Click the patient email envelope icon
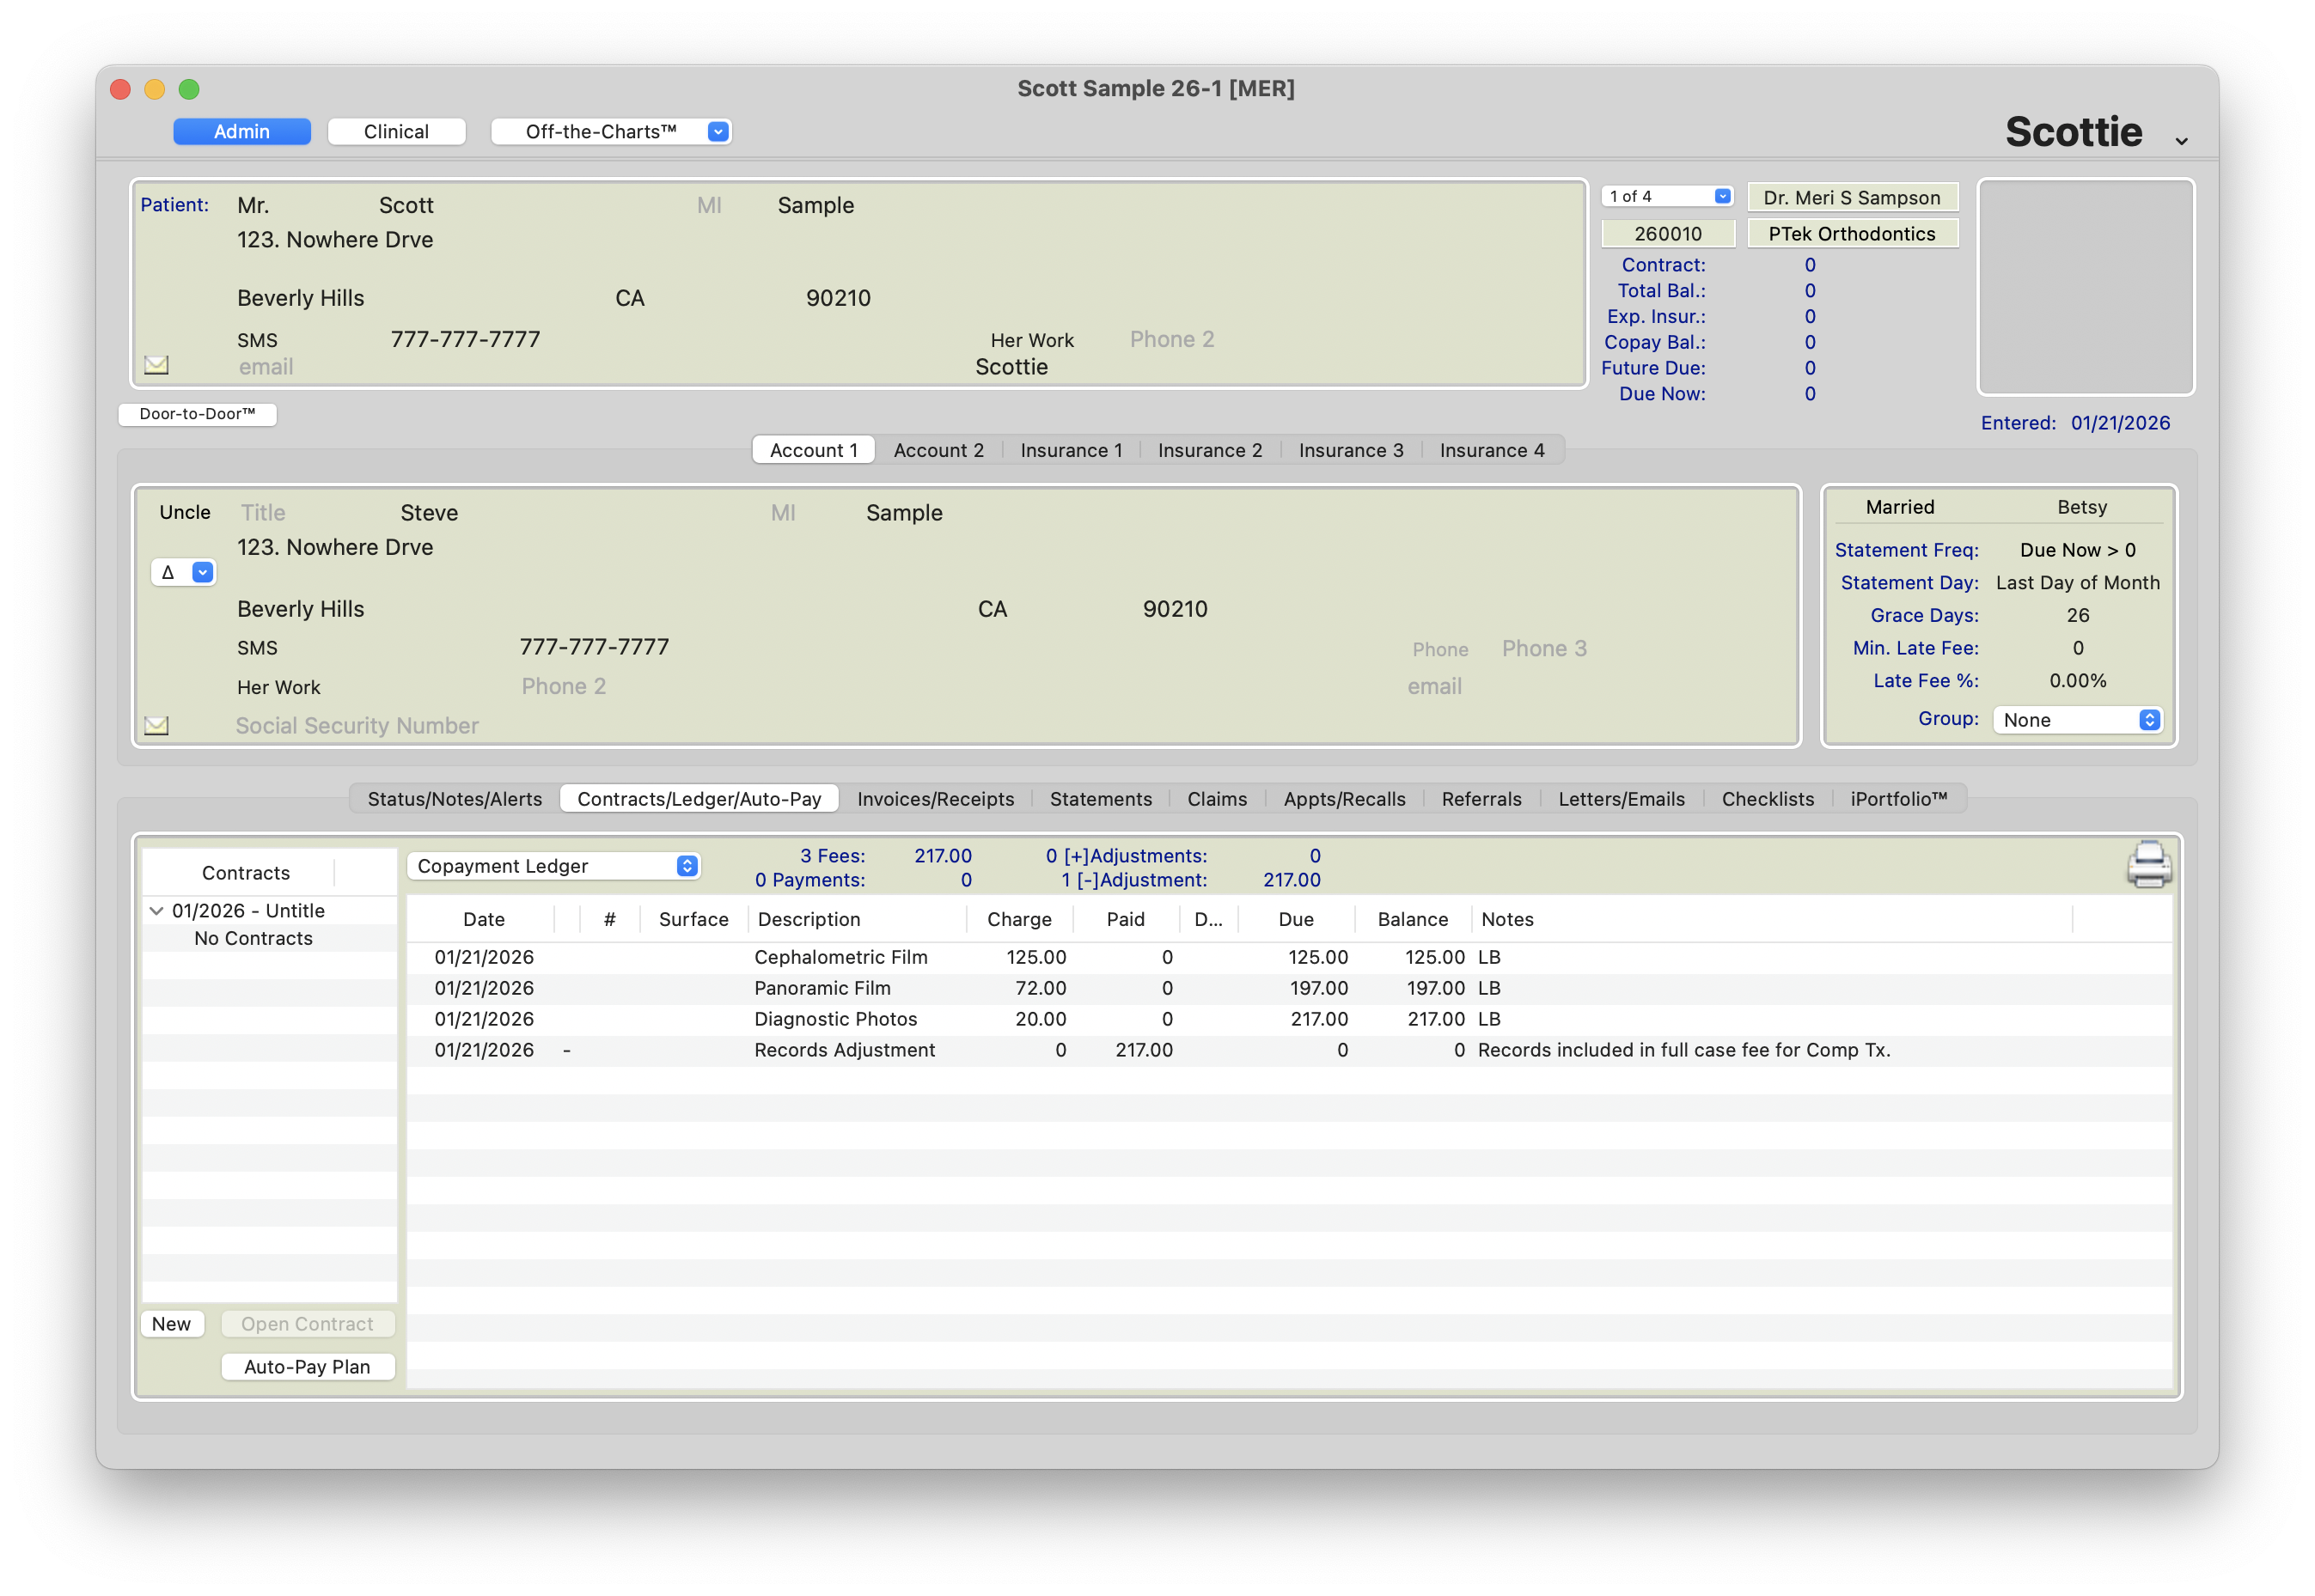This screenshot has height=1596, width=2315. coord(156,365)
